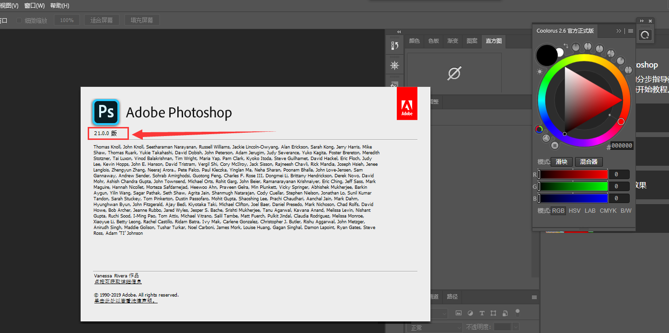Select the square picker shape icon in Coolorus
This screenshot has height=333, width=669.
554,145
